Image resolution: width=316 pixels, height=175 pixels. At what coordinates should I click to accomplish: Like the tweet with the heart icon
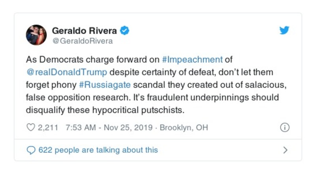[30, 127]
